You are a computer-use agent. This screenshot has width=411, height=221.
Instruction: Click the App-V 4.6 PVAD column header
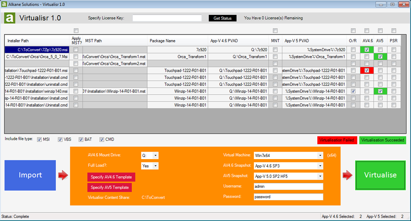click(x=238, y=41)
